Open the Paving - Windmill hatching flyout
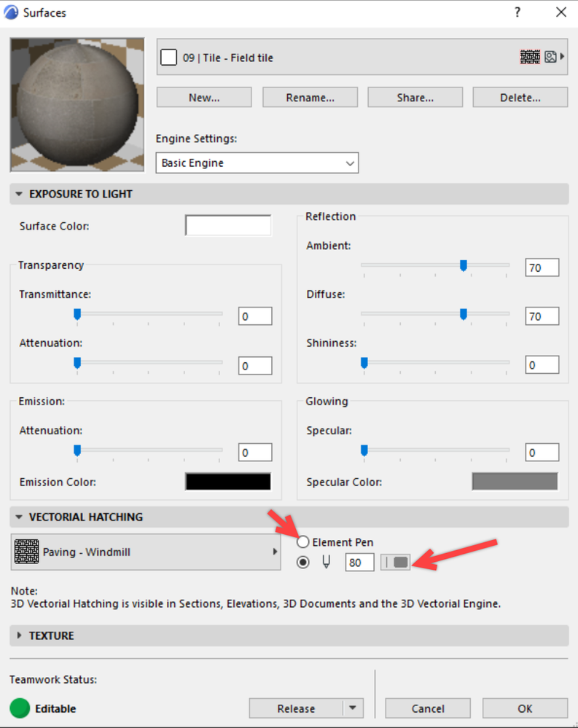Viewport: 578px width, 728px height. click(x=146, y=552)
